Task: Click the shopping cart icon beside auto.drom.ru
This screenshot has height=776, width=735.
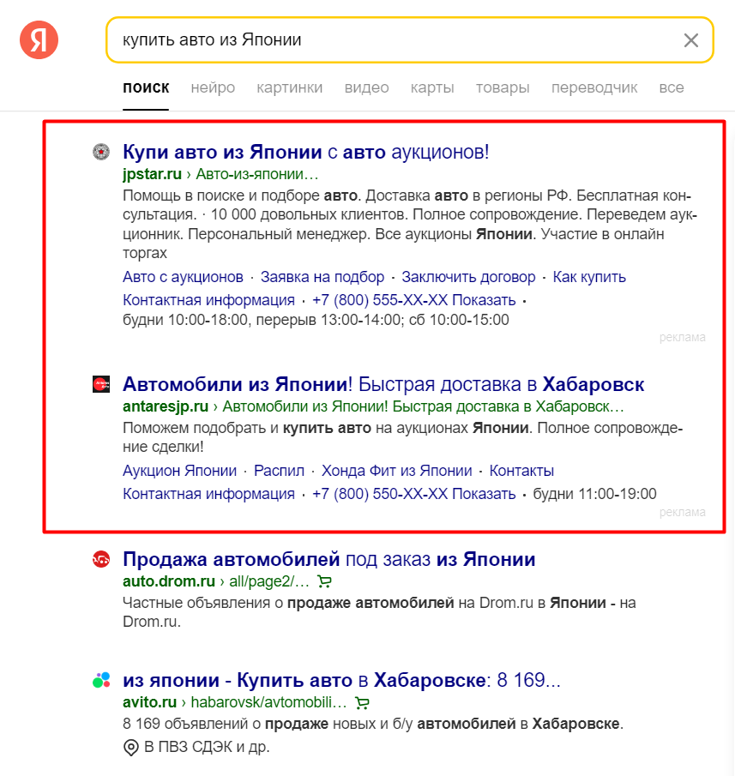Action: point(324,581)
